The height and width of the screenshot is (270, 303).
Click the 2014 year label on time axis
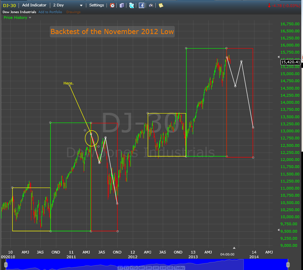254,257
